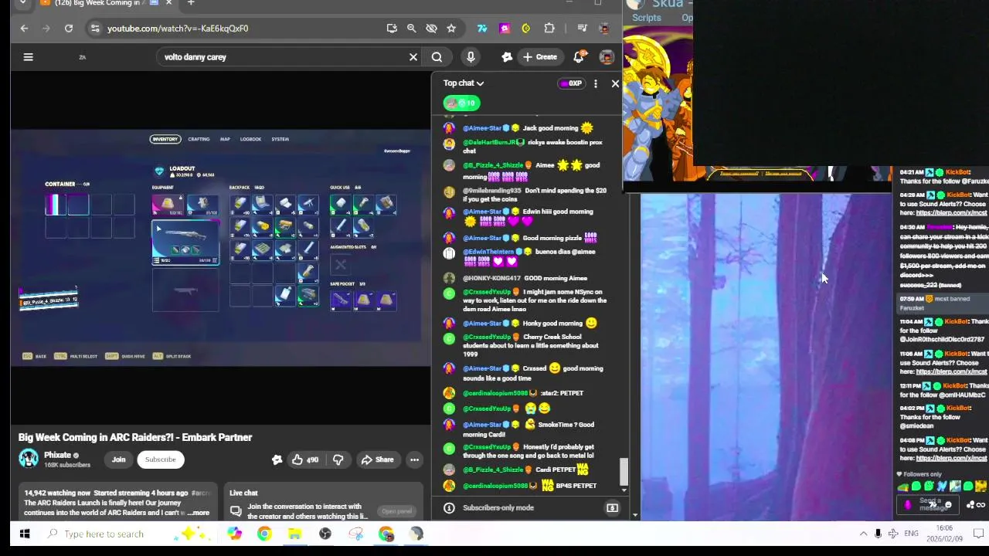Open the zoom magnifier icon in address bar
The width and height of the screenshot is (989, 556).
point(412,29)
